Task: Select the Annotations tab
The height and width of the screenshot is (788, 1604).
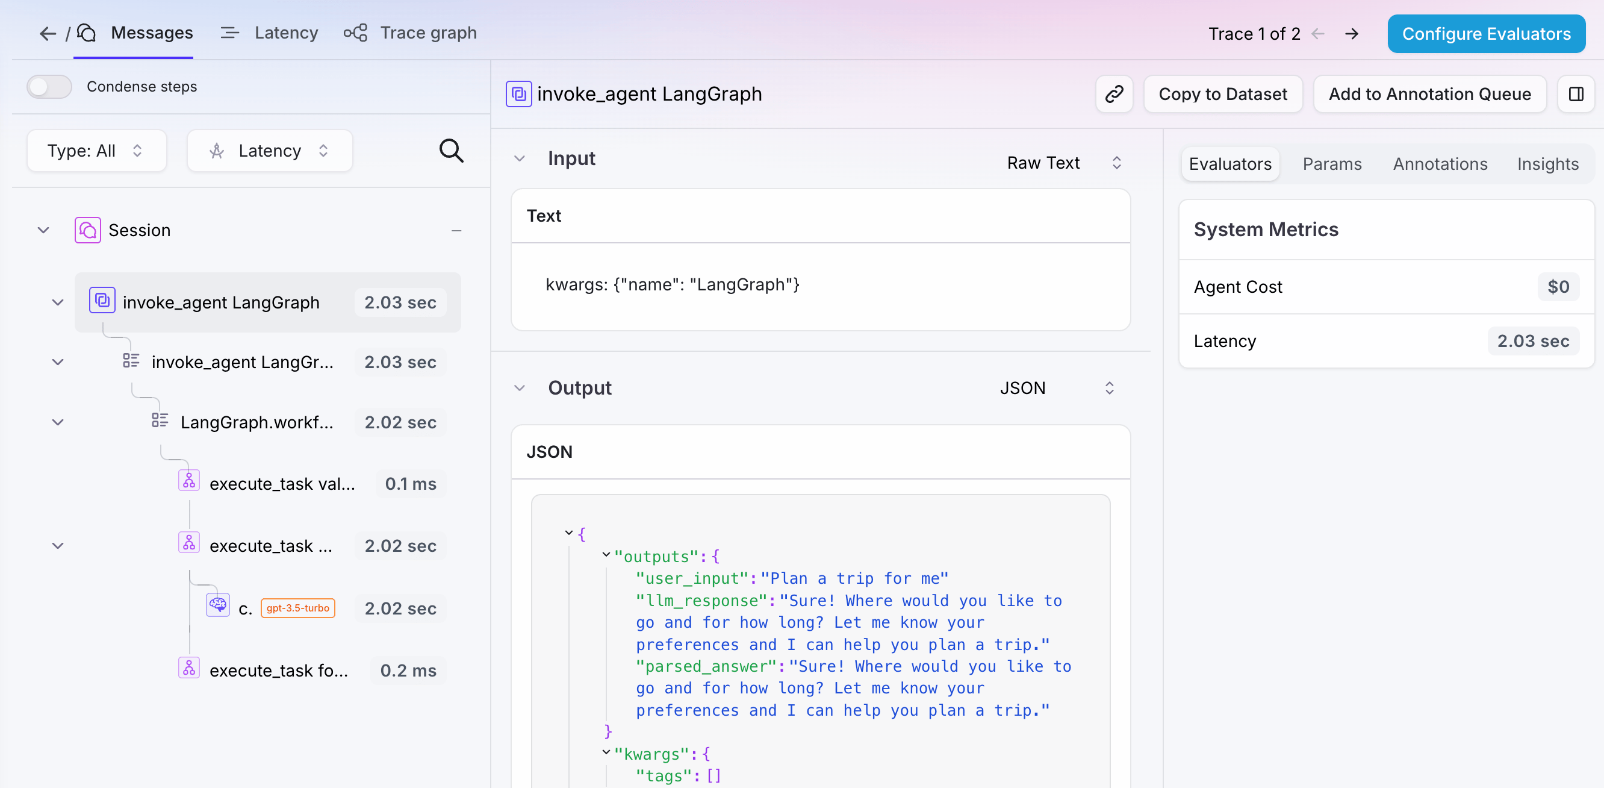Action: (x=1440, y=164)
